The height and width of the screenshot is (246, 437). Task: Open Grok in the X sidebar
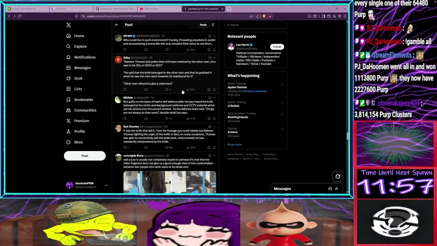(x=74, y=78)
